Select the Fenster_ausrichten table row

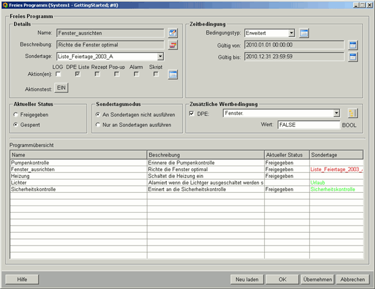click(x=186, y=169)
